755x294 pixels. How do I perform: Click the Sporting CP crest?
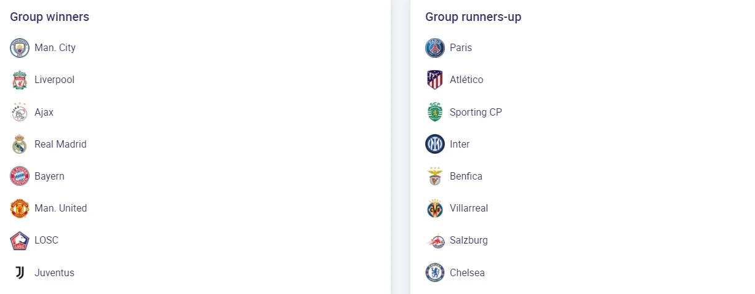tap(435, 112)
